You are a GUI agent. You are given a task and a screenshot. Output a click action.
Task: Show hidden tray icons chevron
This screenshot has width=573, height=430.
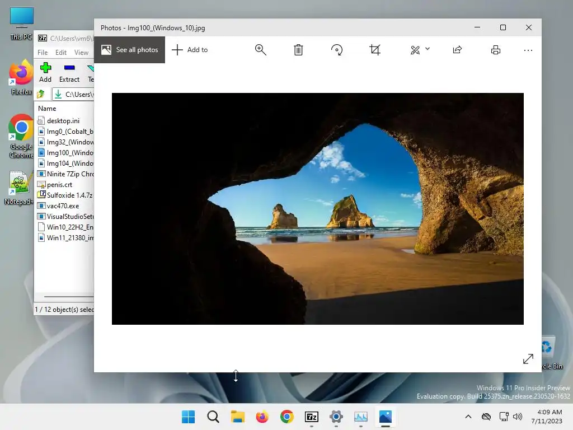coord(468,417)
